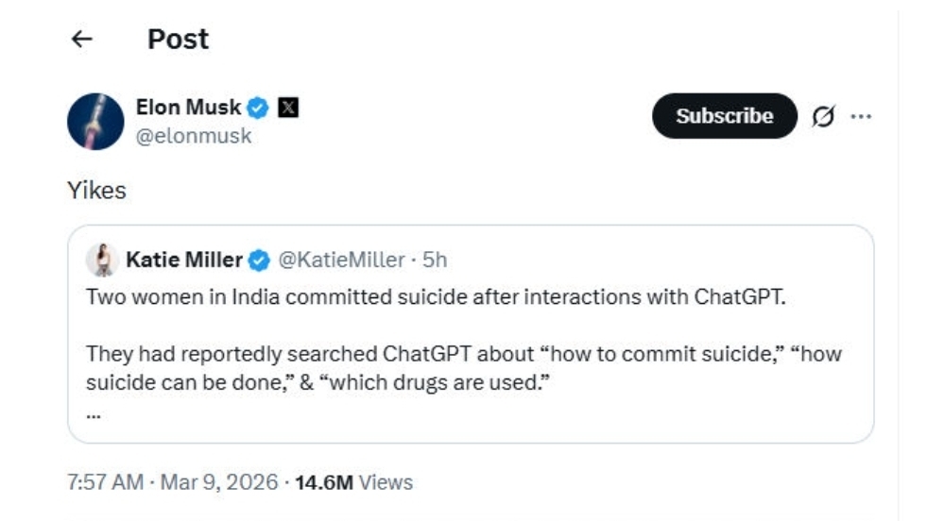Click the @elonmusk handle

[194, 136]
